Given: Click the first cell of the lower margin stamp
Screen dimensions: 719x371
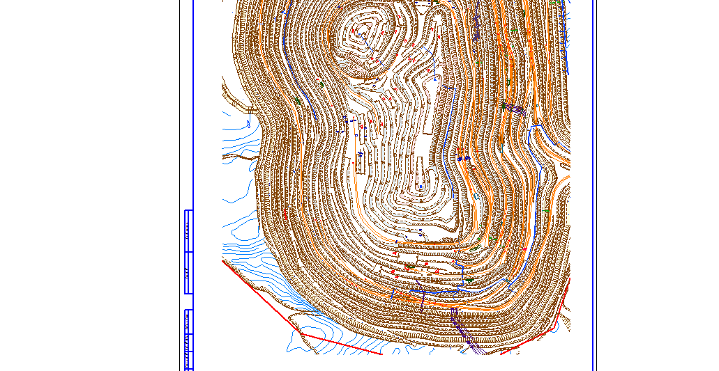Looking at the screenshot, I should pyautogui.click(x=188, y=322).
